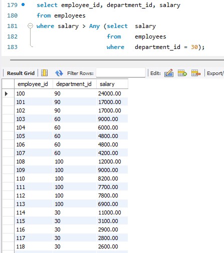Click the Edit current row icon
224x253 pixels.
pyautogui.click(x=169, y=73)
